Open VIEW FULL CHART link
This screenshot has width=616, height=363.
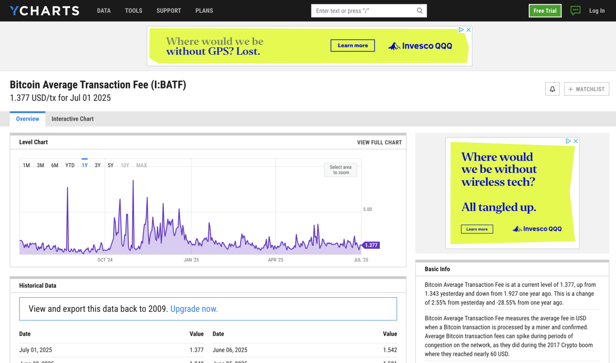pyautogui.click(x=380, y=142)
